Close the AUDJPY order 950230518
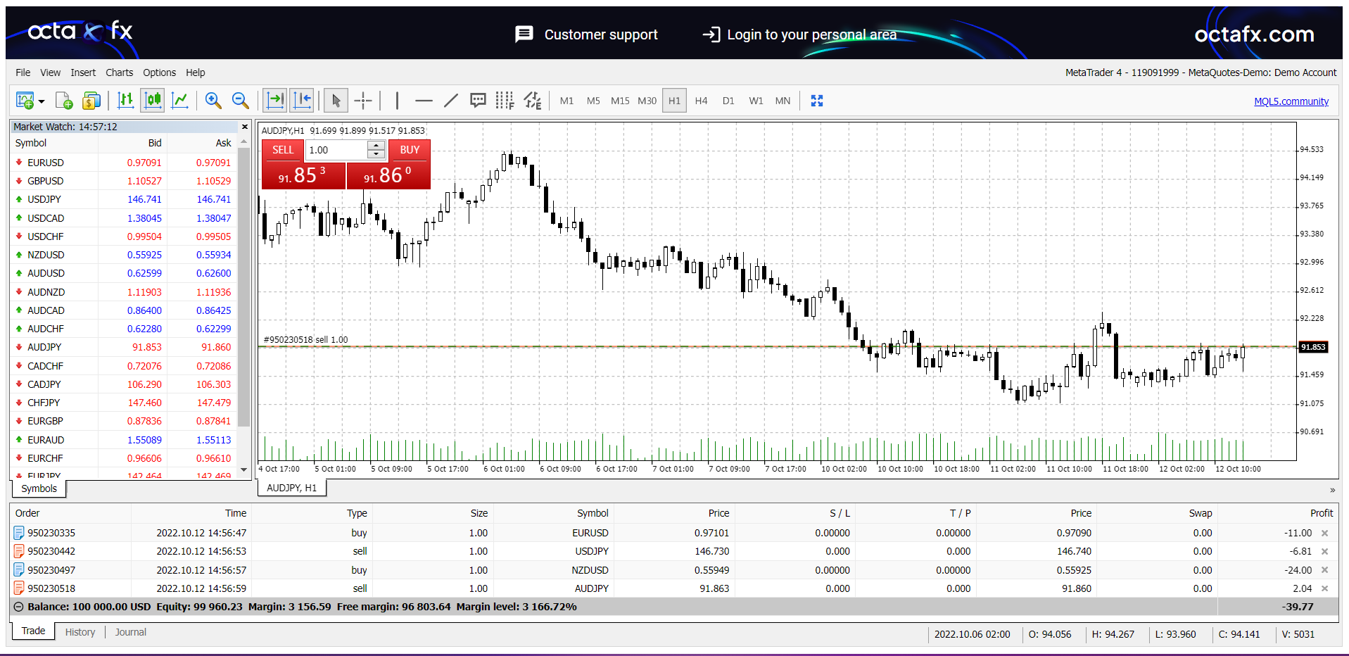This screenshot has height=656, width=1349. 1324,588
